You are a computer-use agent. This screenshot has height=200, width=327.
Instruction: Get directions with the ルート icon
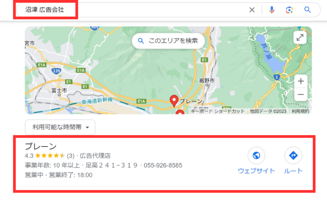293,155
